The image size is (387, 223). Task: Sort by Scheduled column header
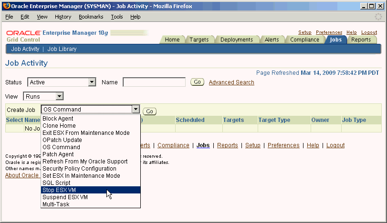190,120
